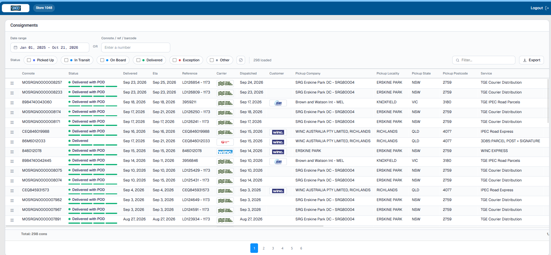Screen dimensions: 551x255
Task: Click connote MOSRGN0000008074
Action: tap(42, 180)
